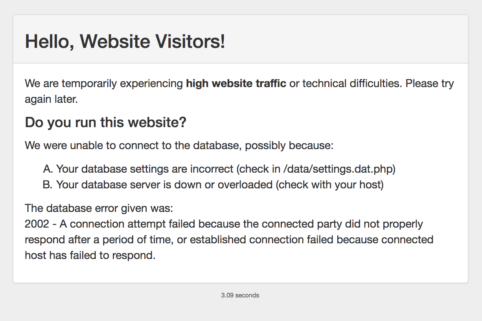Click the "Do you run this website?" subheading

pyautogui.click(x=105, y=122)
